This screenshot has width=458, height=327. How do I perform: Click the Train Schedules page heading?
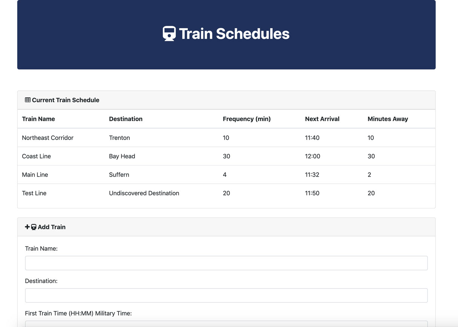point(234,34)
